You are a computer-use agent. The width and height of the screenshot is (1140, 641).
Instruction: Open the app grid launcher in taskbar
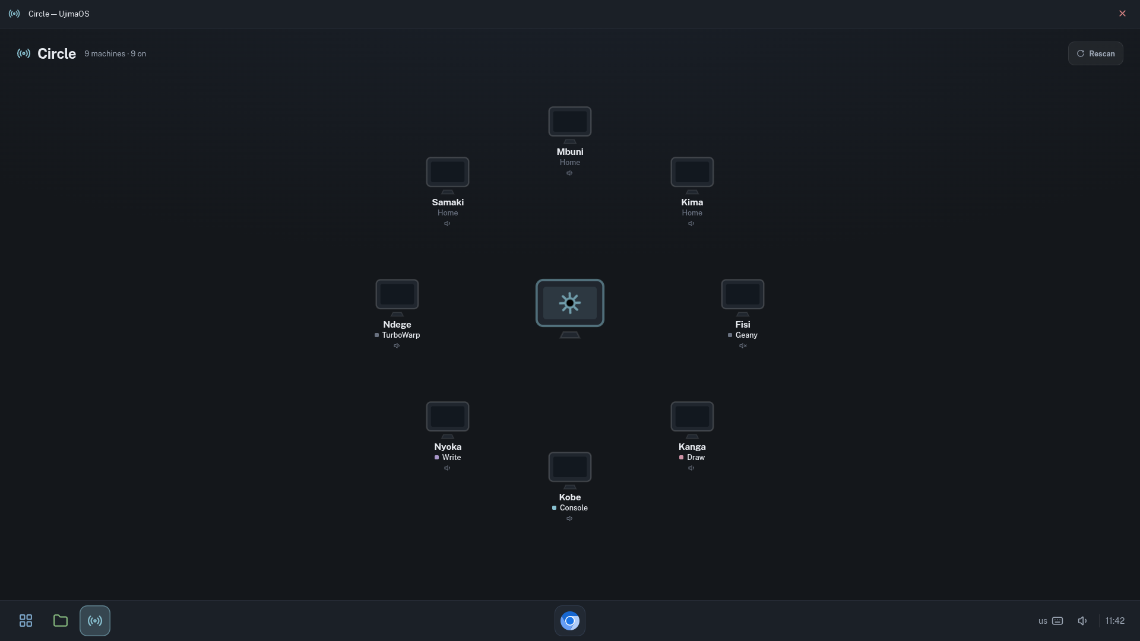[x=26, y=621]
